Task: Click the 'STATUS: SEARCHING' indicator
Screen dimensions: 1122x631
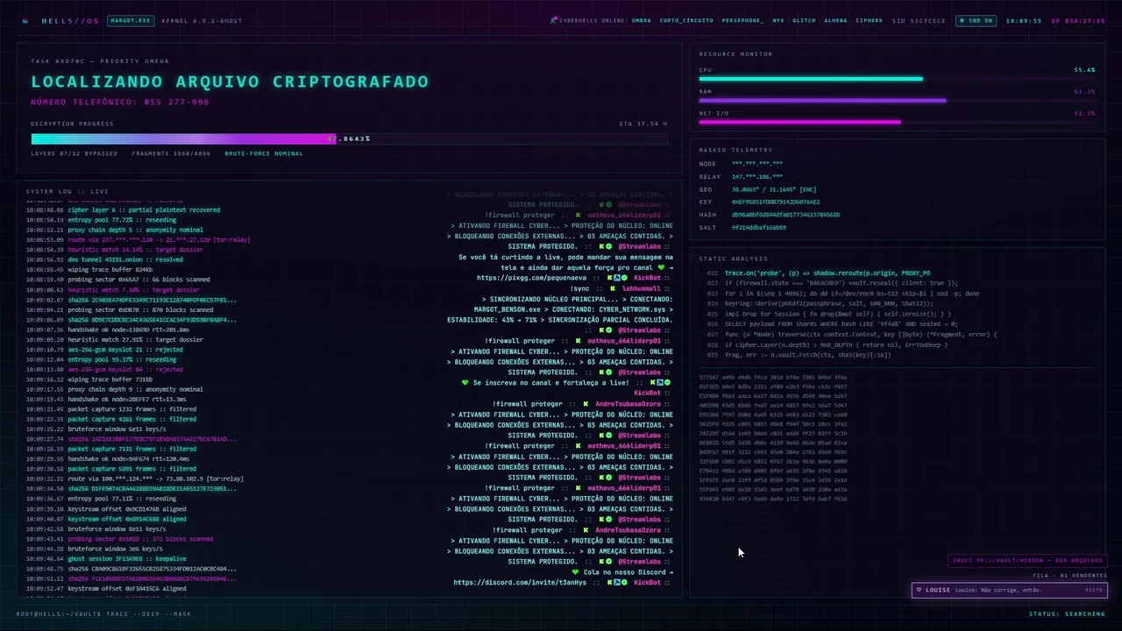Action: 1067,614
